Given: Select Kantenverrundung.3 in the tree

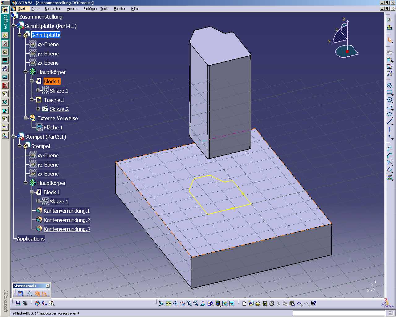Looking at the screenshot, I should coord(67,229).
